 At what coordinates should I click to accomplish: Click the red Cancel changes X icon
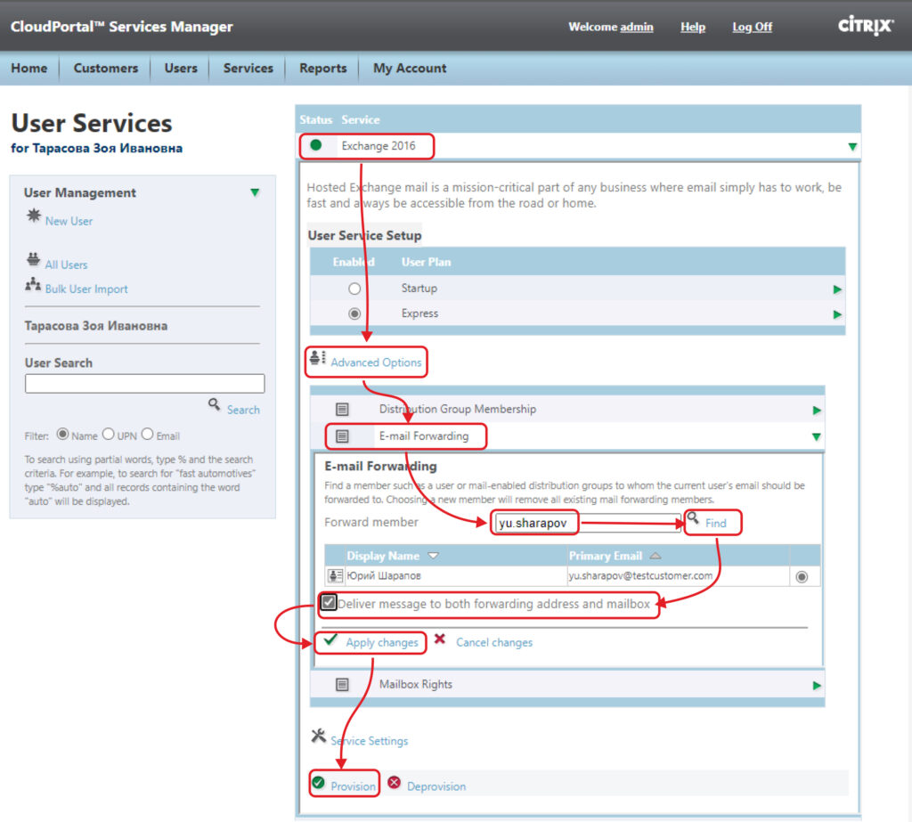click(440, 639)
